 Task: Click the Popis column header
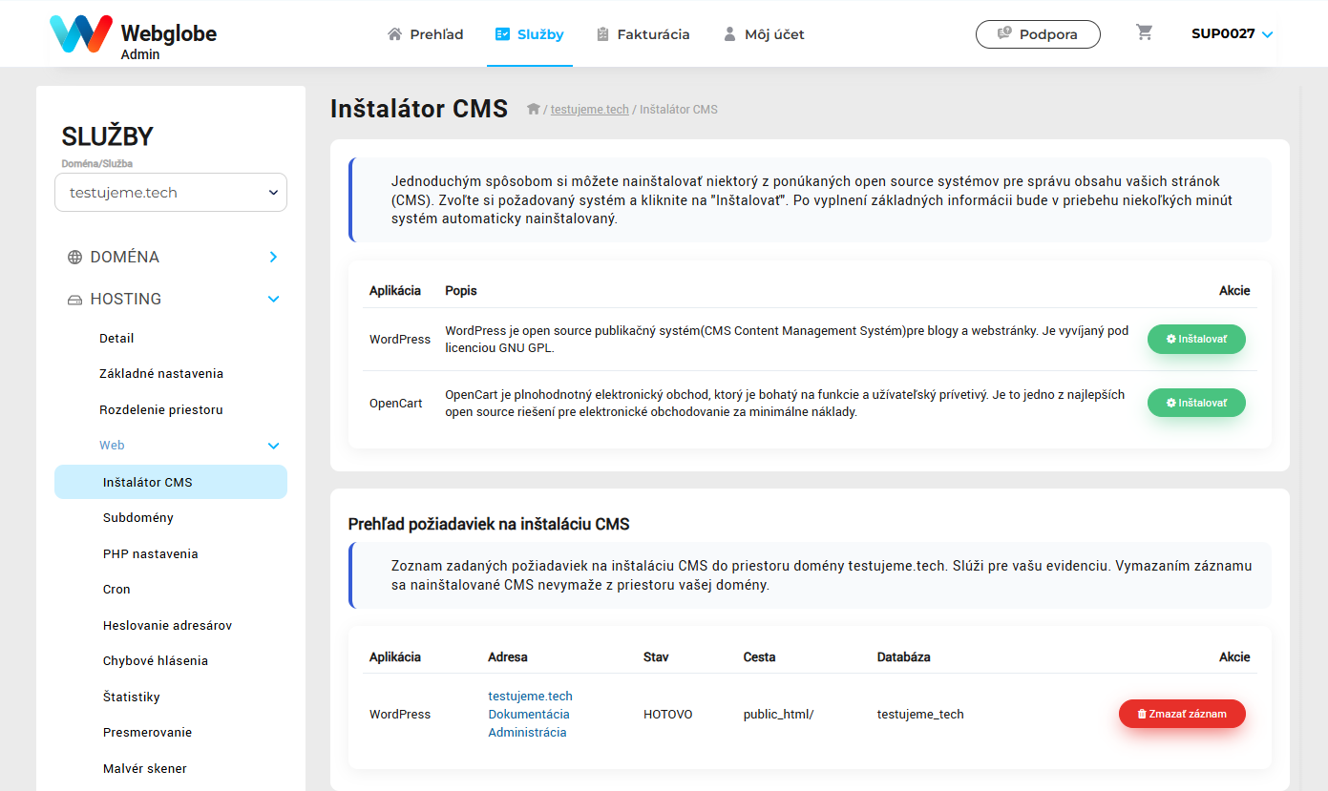click(461, 290)
